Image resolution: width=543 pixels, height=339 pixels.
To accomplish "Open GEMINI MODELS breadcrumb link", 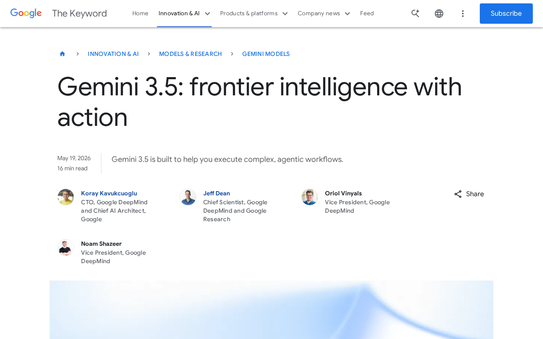I will (266, 54).
